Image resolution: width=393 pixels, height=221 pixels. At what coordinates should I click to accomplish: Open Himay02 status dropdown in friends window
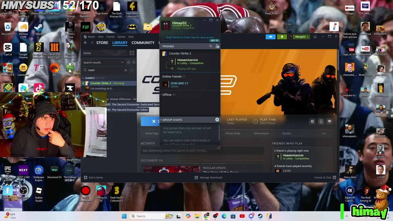tap(189, 23)
